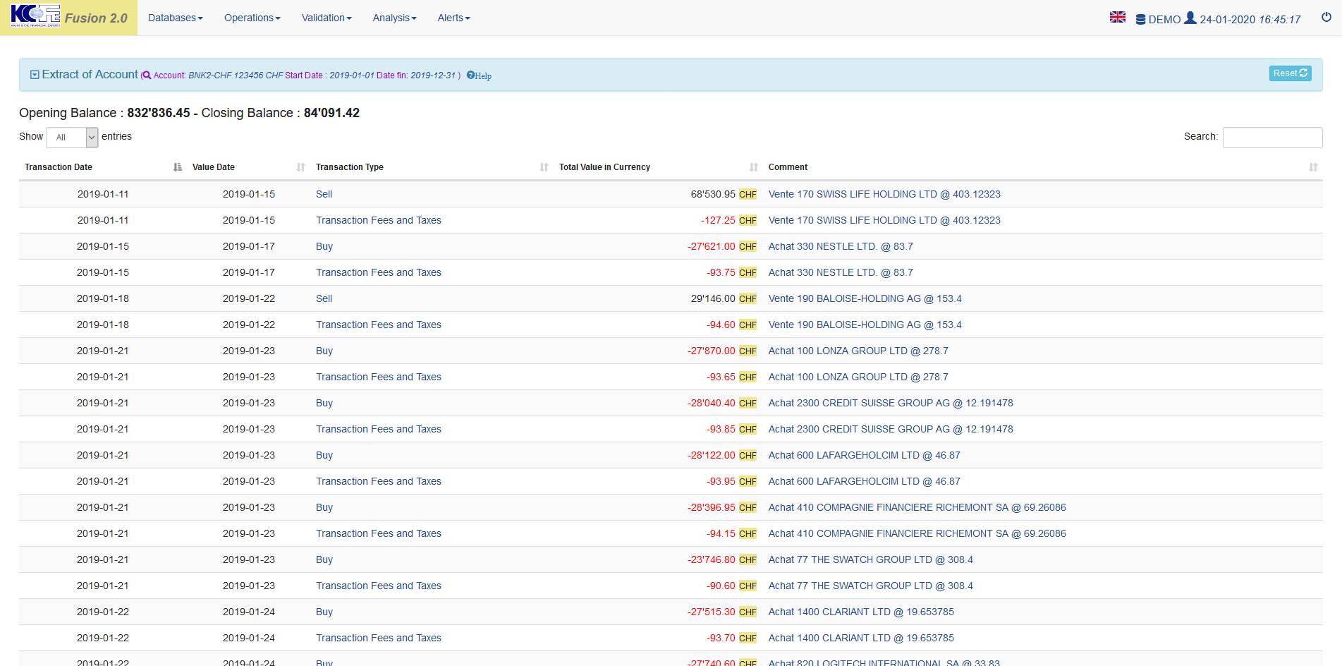Sort table by Value Date header

[214, 167]
